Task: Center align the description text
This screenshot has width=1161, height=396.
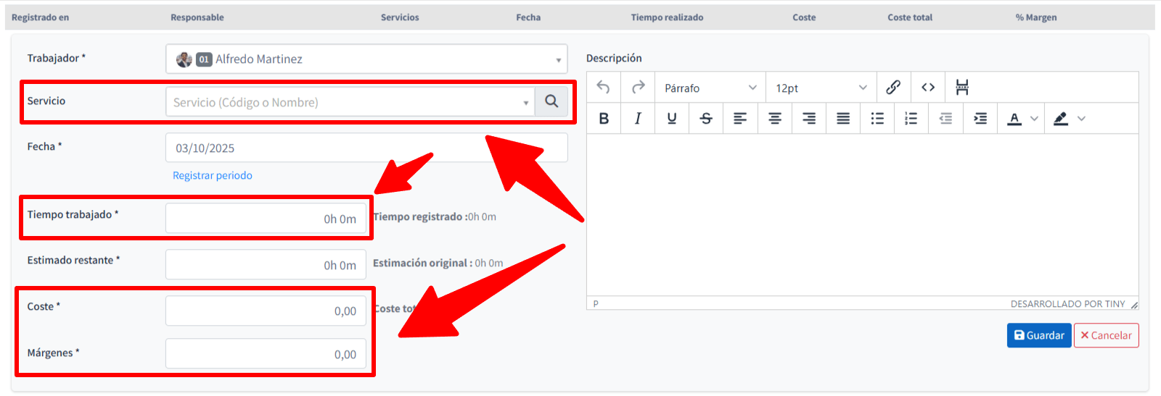Action: 774,119
